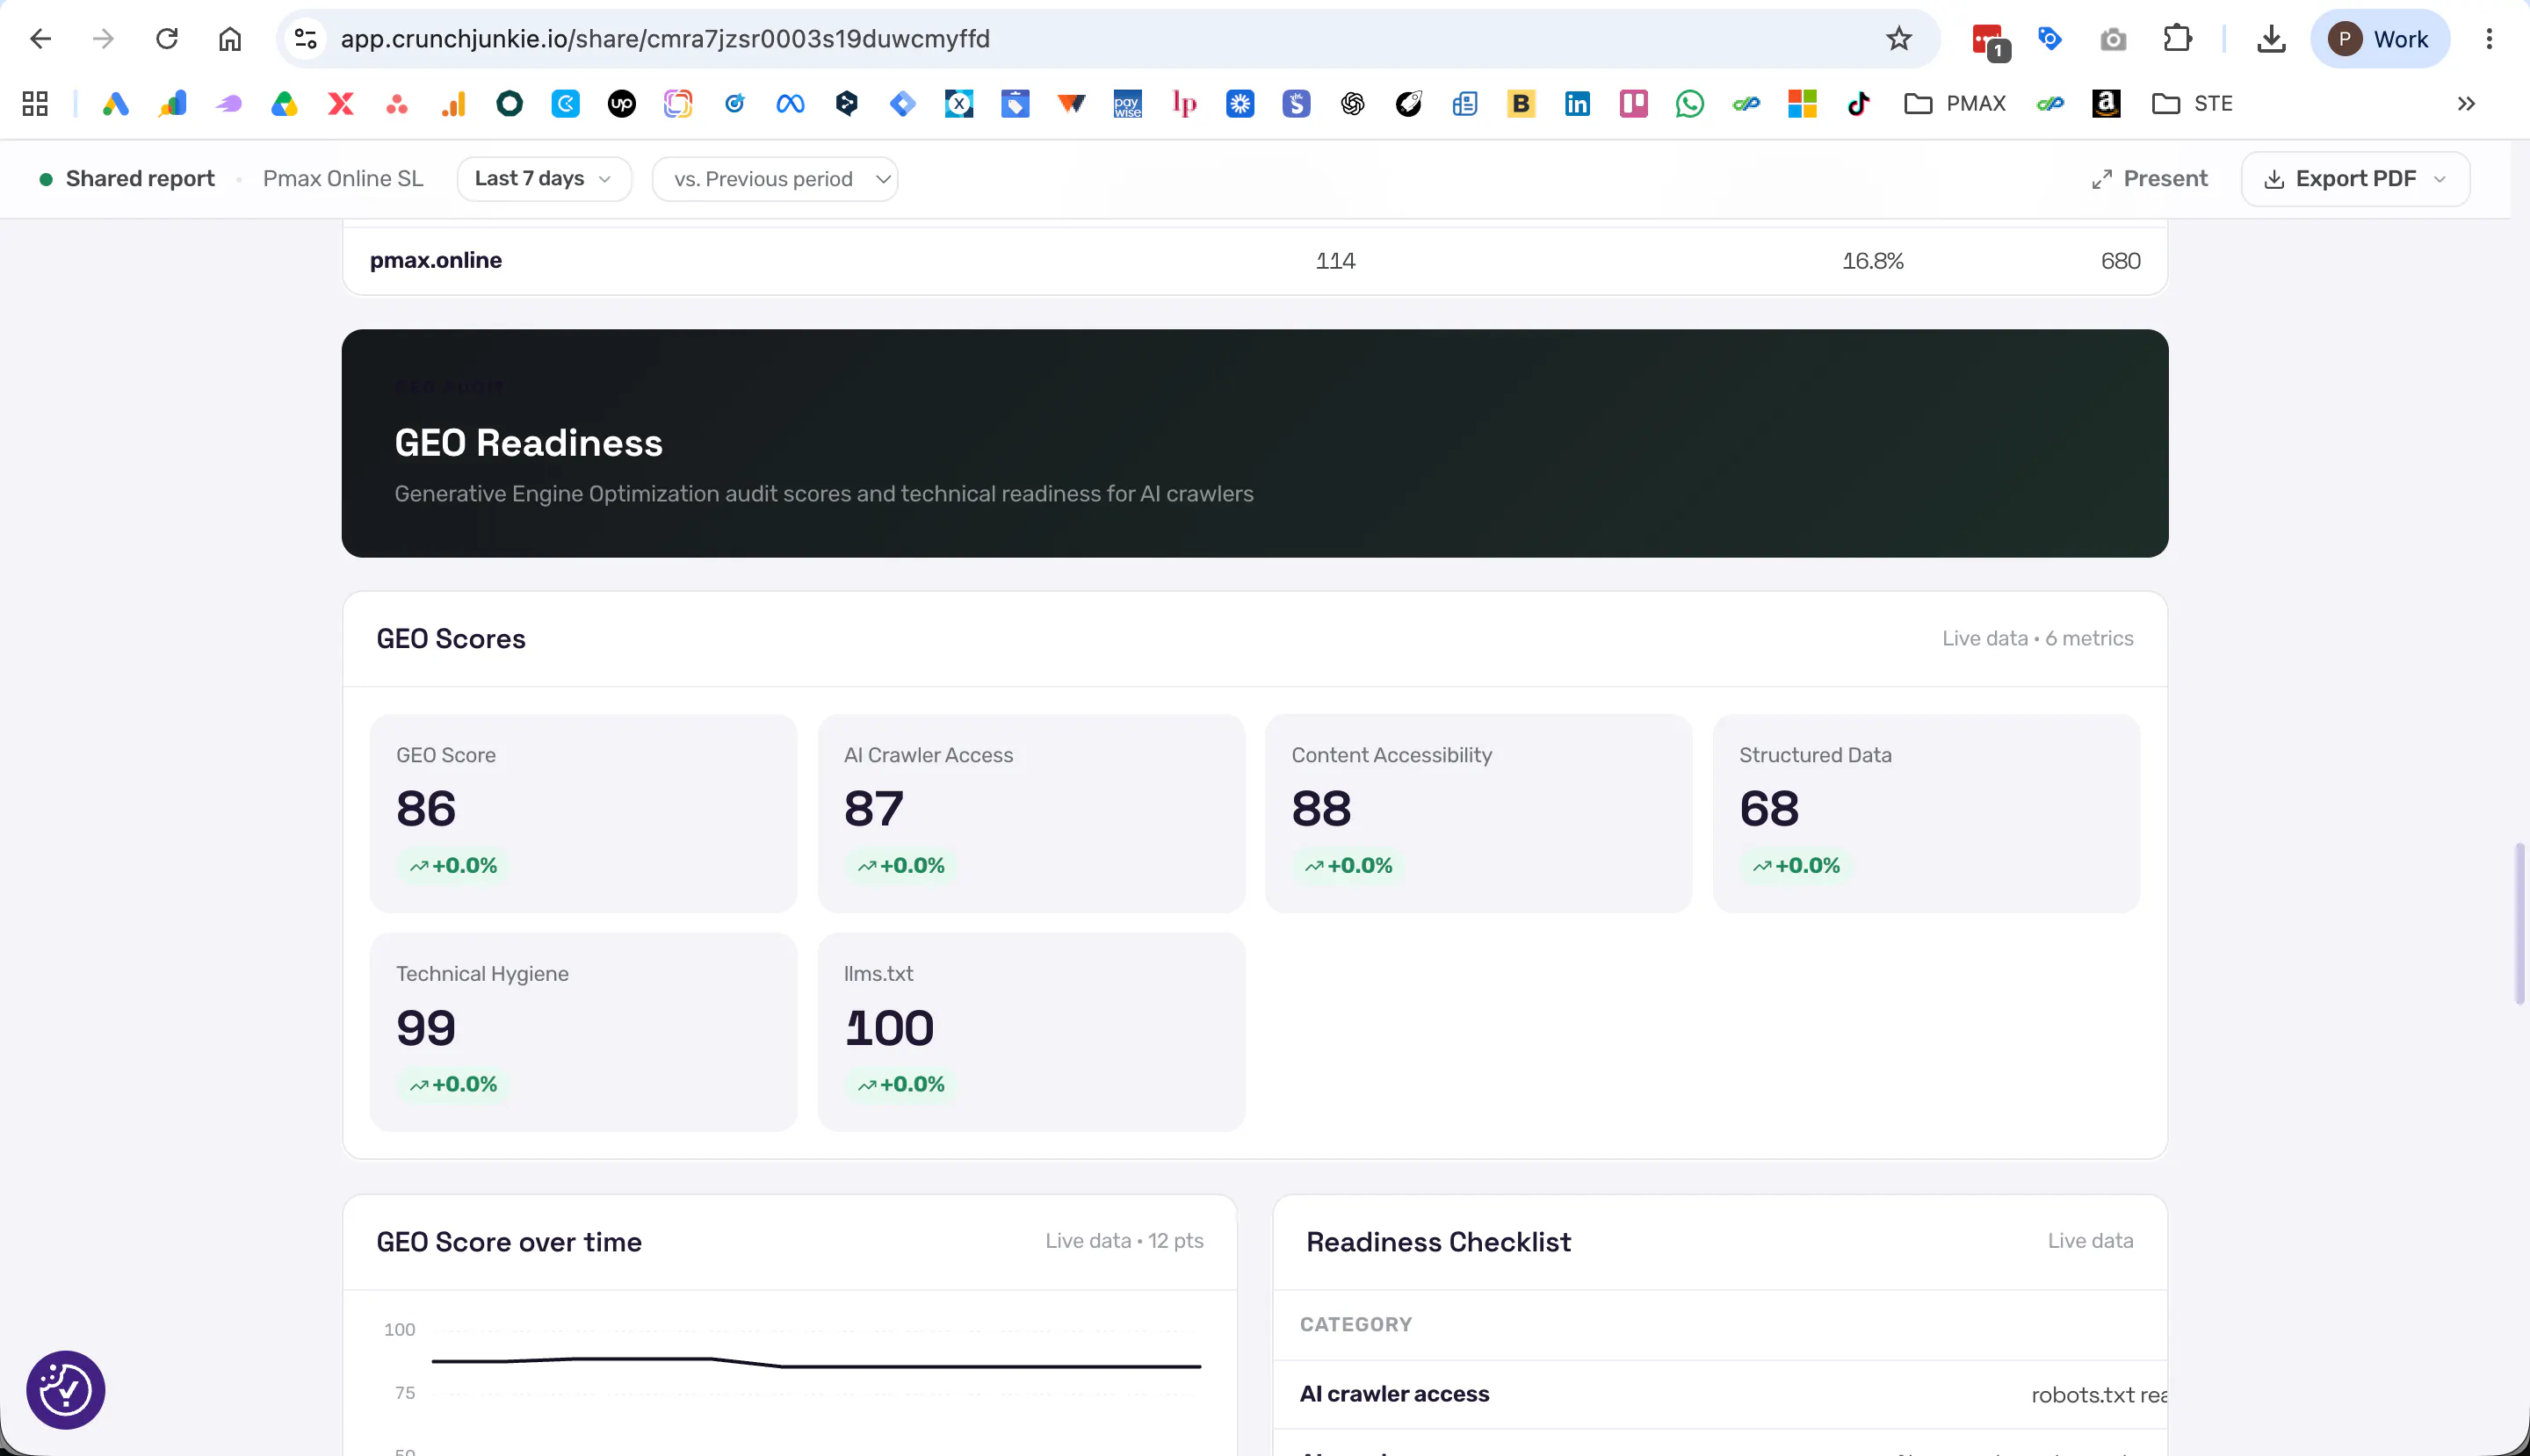Expand the Export PDF options dropdown

point(2355,179)
